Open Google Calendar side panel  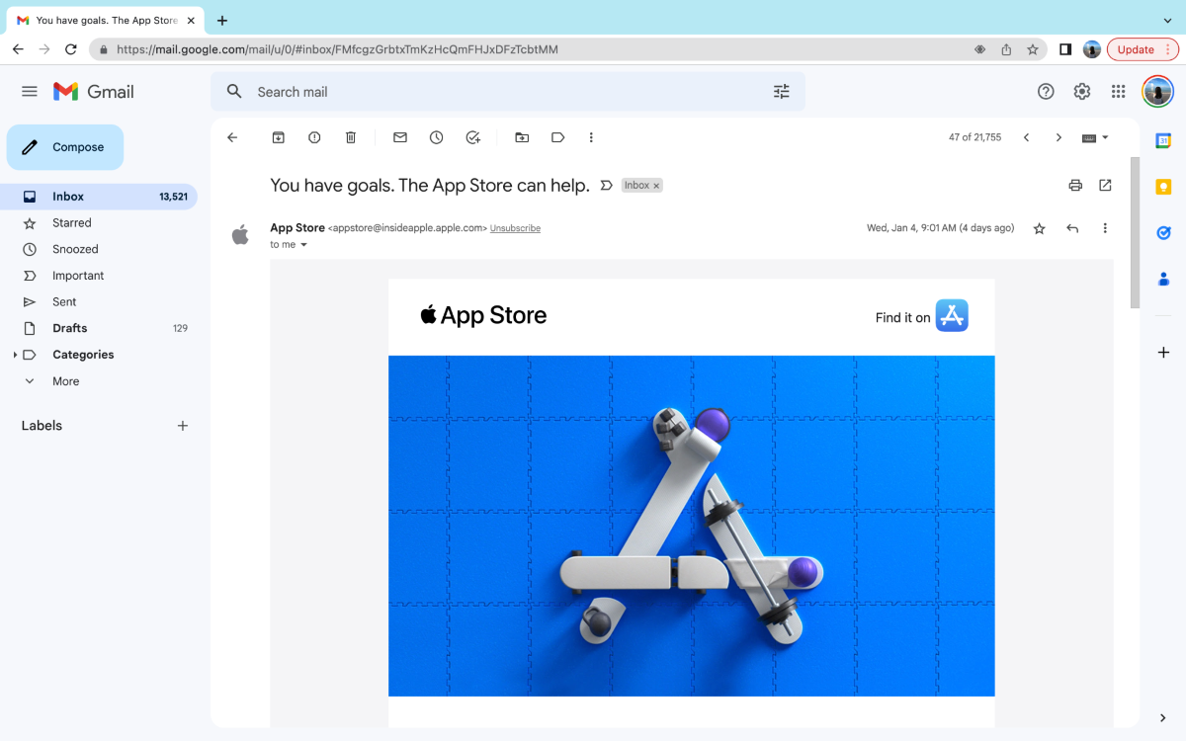pos(1163,140)
